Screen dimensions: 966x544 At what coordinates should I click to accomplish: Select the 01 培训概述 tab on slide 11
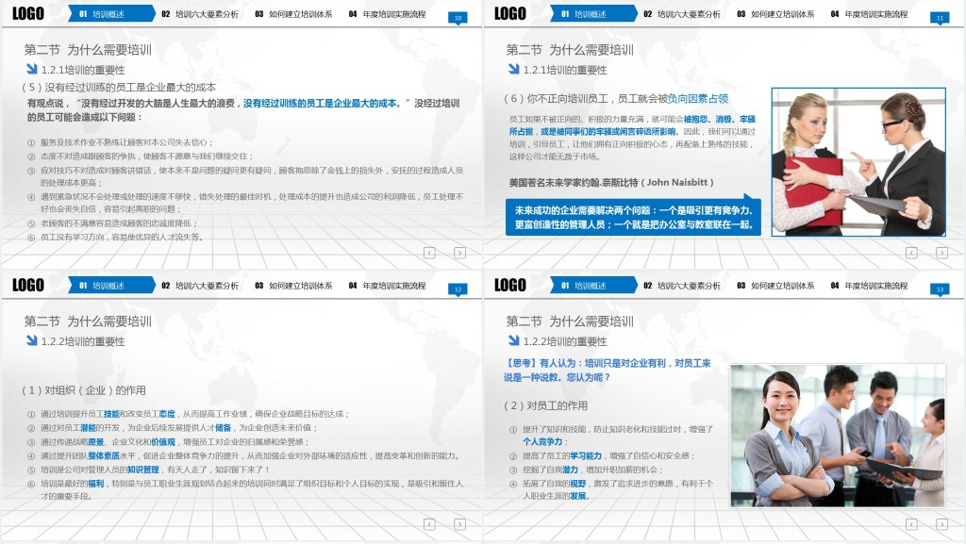point(592,13)
